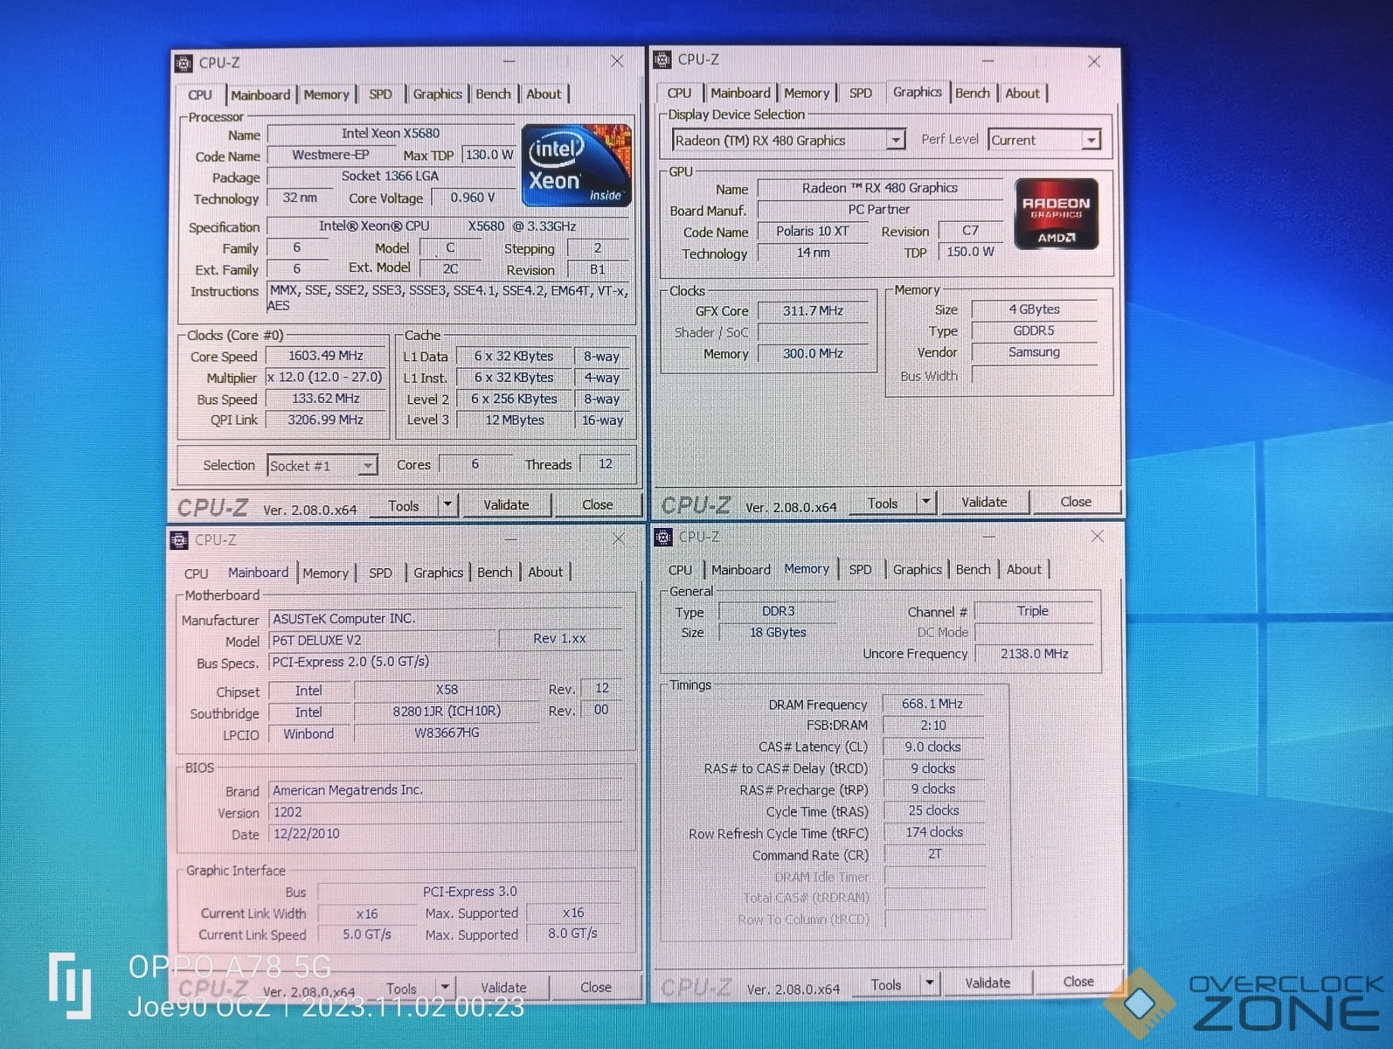Click the Core Speed value 1603.49 MHz
Image resolution: width=1393 pixels, height=1049 pixels.
pyautogui.click(x=325, y=356)
